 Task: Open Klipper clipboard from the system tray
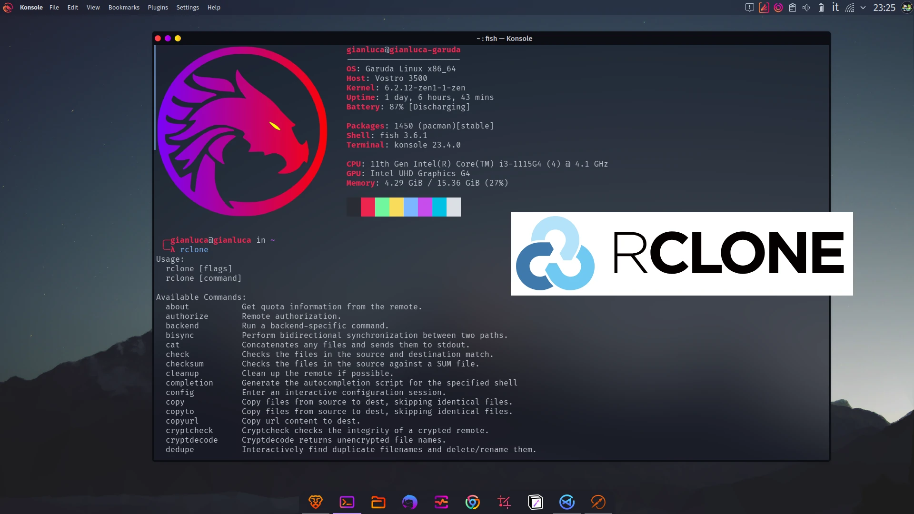point(792,8)
